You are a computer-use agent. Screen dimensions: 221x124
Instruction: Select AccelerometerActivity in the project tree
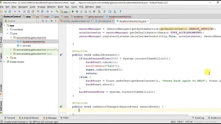(x=34, y=42)
